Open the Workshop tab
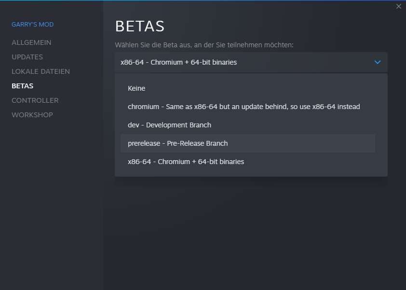 point(32,115)
